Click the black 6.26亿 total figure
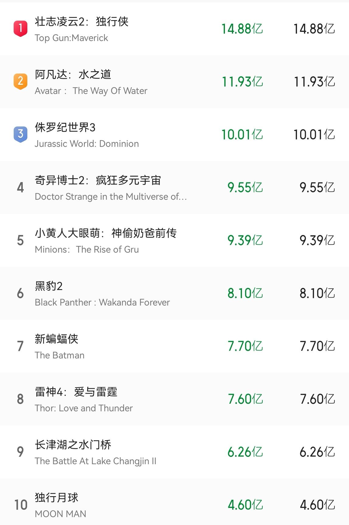 [317, 452]
